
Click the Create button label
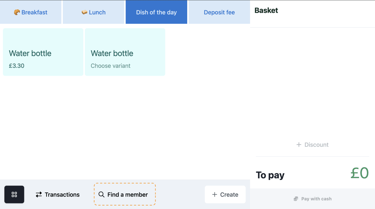[x=229, y=195]
